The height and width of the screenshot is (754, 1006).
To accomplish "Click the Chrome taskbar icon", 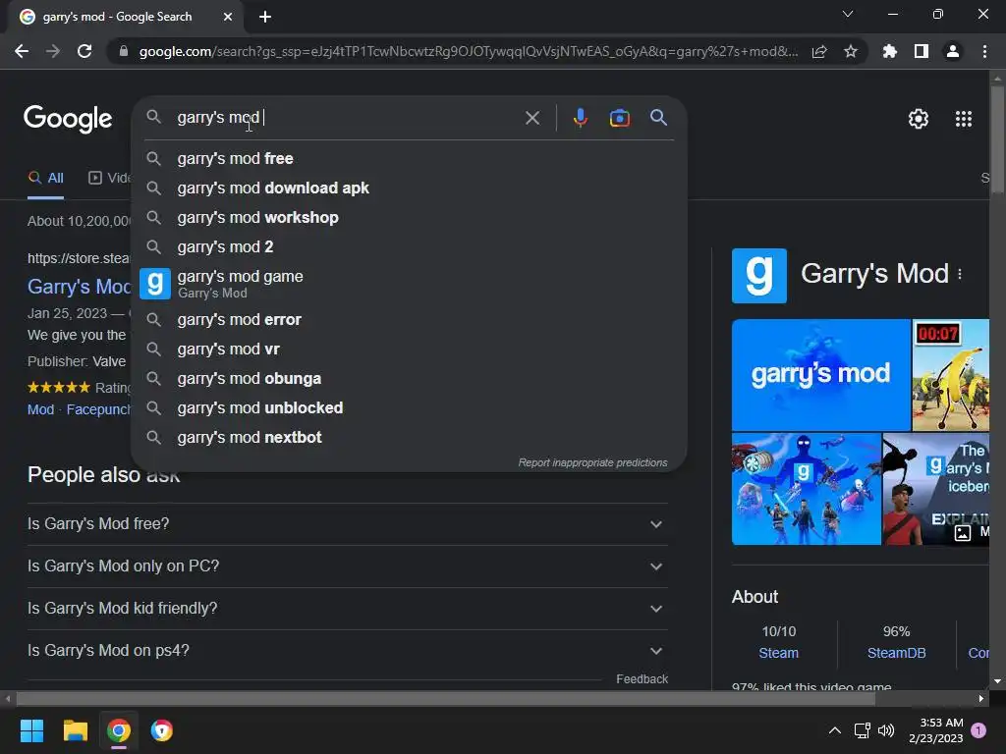I will [x=119, y=730].
